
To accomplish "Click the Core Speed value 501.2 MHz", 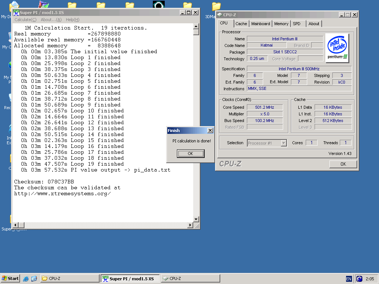I will (265, 107).
